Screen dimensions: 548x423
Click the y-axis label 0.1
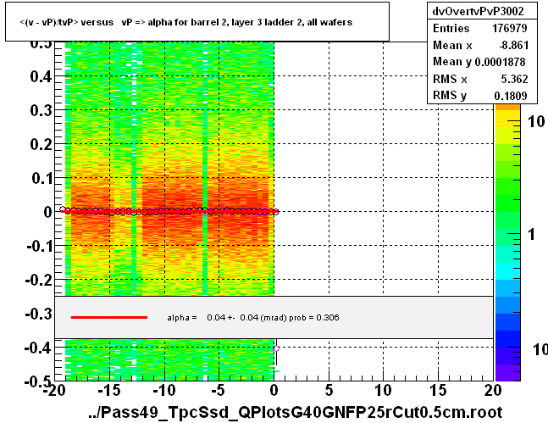42,178
